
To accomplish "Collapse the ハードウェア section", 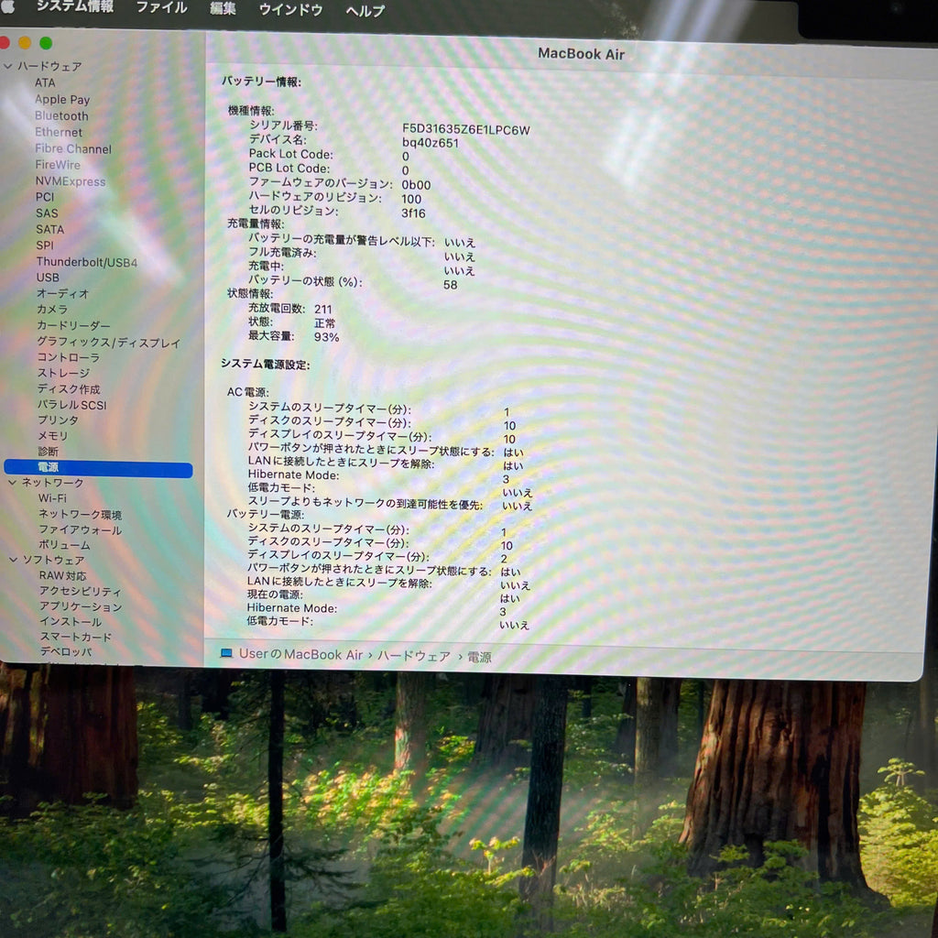I will 8,67.
